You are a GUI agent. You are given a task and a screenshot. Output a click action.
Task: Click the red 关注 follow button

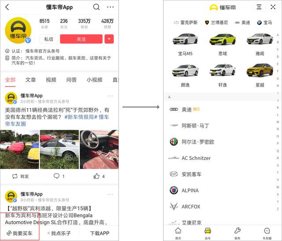tap(81, 39)
